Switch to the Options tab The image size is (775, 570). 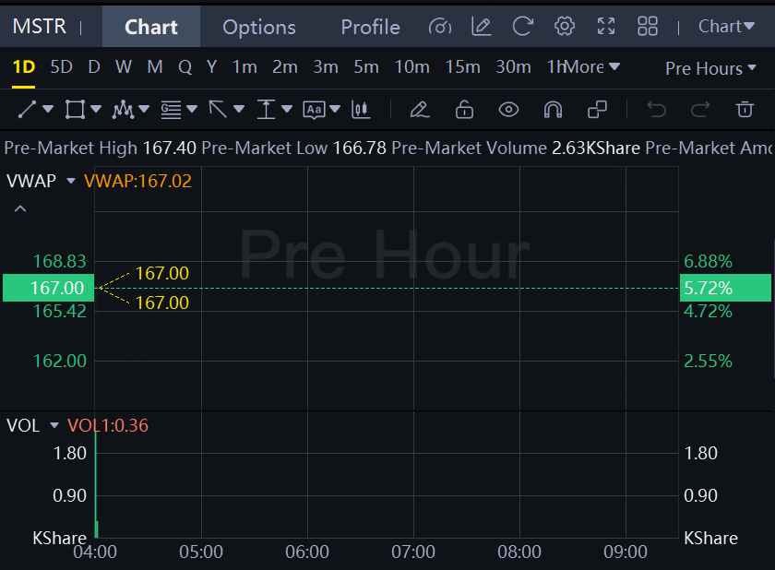click(259, 27)
